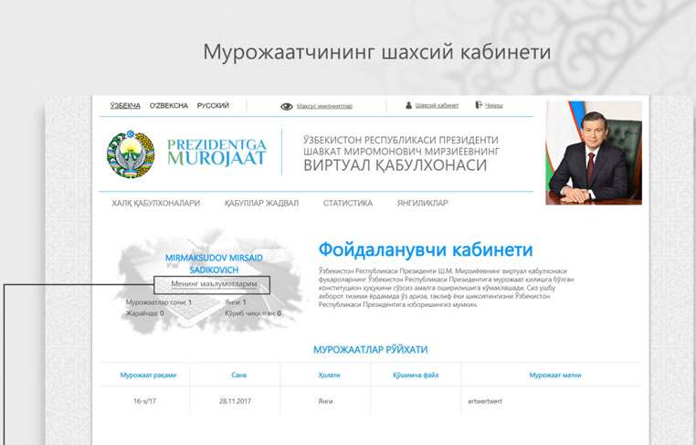Go to the Статистика section
The width and height of the screenshot is (696, 445).
pyautogui.click(x=348, y=204)
